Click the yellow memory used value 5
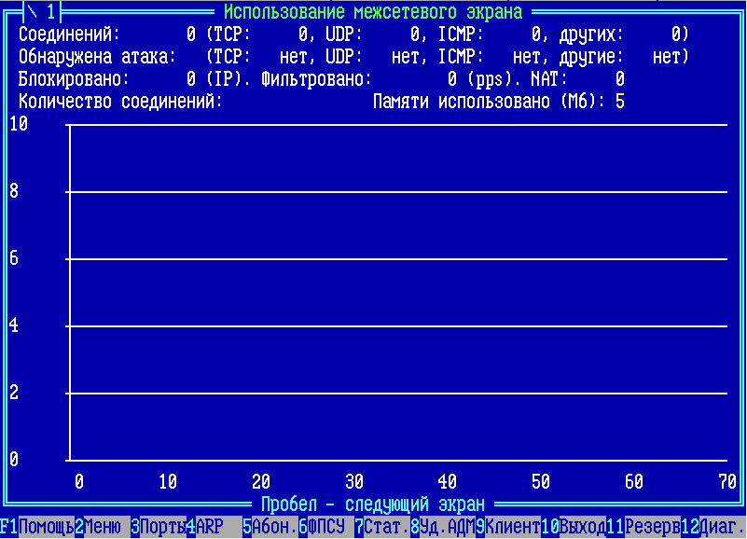Image resolution: width=747 pixels, height=539 pixels. tap(619, 102)
